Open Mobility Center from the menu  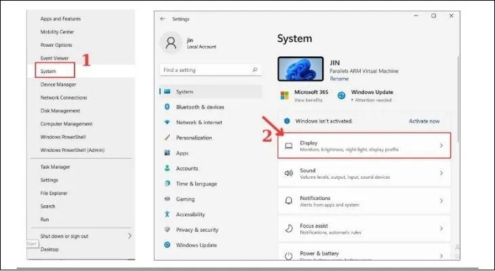[x=57, y=32]
